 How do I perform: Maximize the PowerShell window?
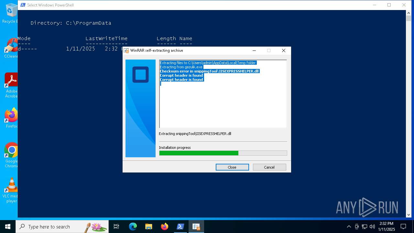[389, 5]
